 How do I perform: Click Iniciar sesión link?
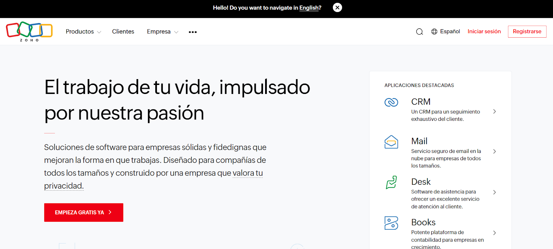click(x=484, y=31)
